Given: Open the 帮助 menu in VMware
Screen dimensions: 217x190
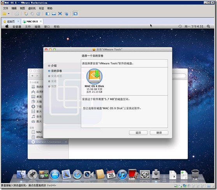Looking at the screenshot, I should pos(50,9).
